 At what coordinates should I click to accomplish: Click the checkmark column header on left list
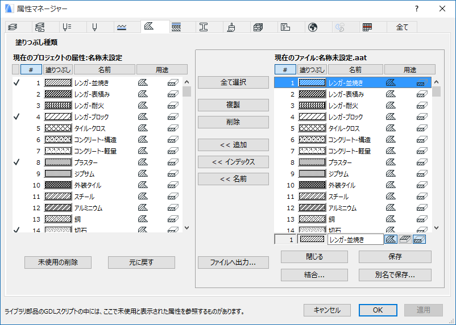(16, 69)
